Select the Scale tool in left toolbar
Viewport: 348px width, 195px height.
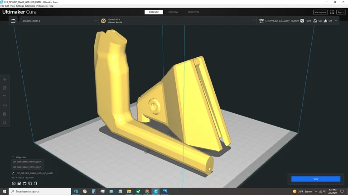pyautogui.click(x=5, y=88)
